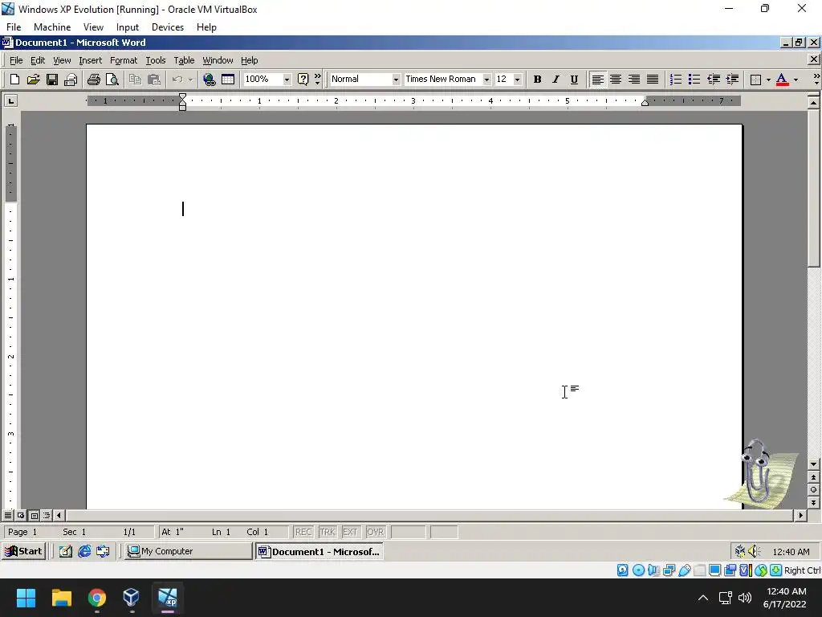This screenshot has width=822, height=617.
Task: Open the Table menu
Action: (184, 60)
